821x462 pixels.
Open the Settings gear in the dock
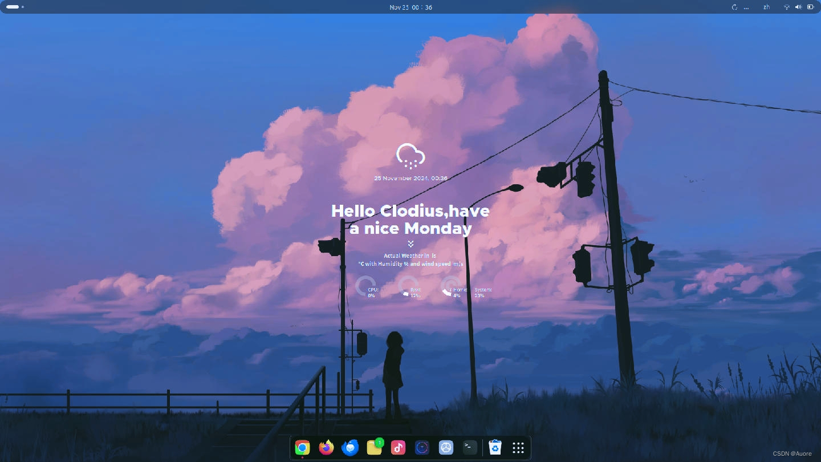coord(446,448)
